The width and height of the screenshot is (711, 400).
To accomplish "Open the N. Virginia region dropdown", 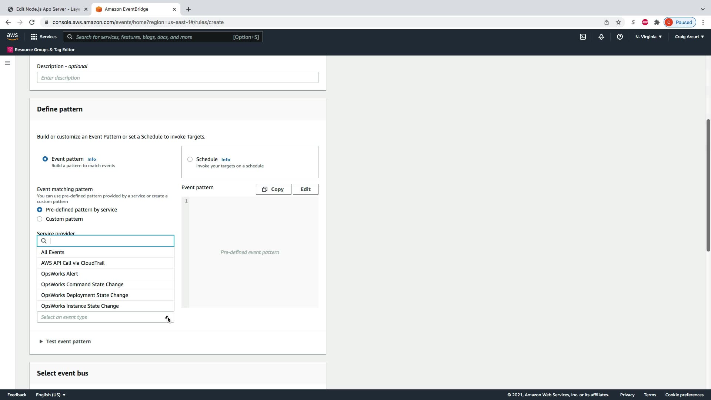I will point(648,37).
